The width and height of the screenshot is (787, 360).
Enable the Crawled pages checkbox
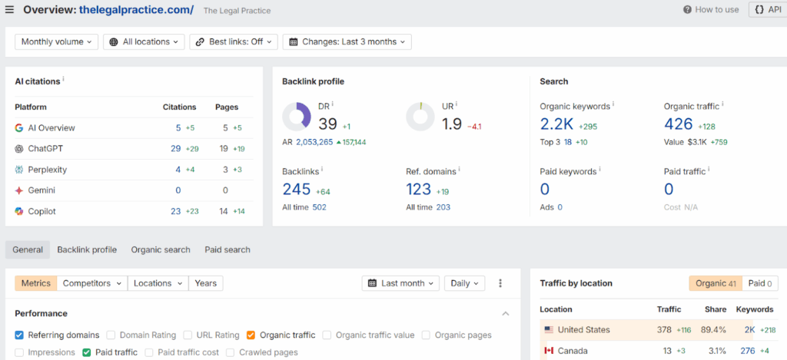[x=231, y=352]
